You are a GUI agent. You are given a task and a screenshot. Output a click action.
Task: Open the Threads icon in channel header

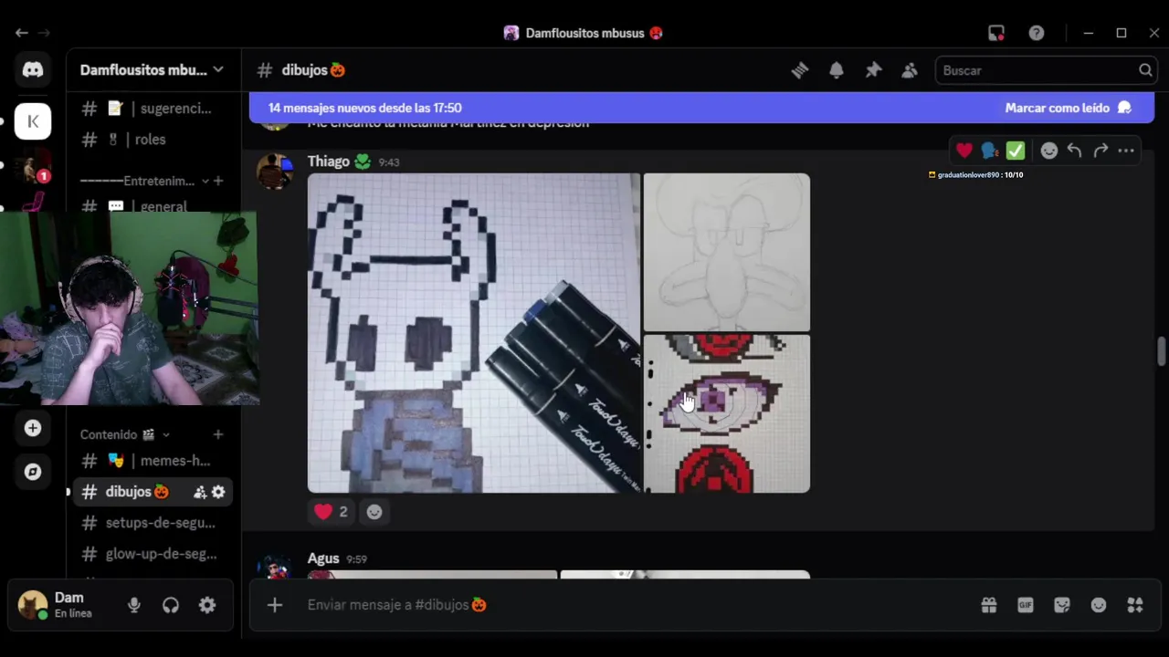tap(800, 70)
